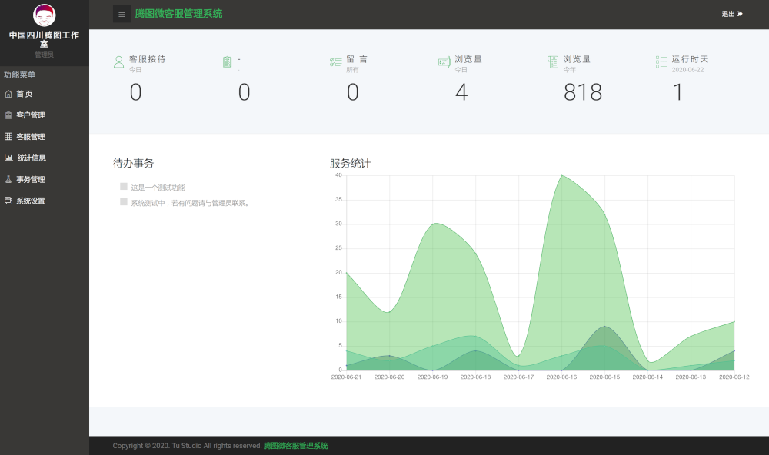Check the 系统测试中 task checkbox

(124, 202)
